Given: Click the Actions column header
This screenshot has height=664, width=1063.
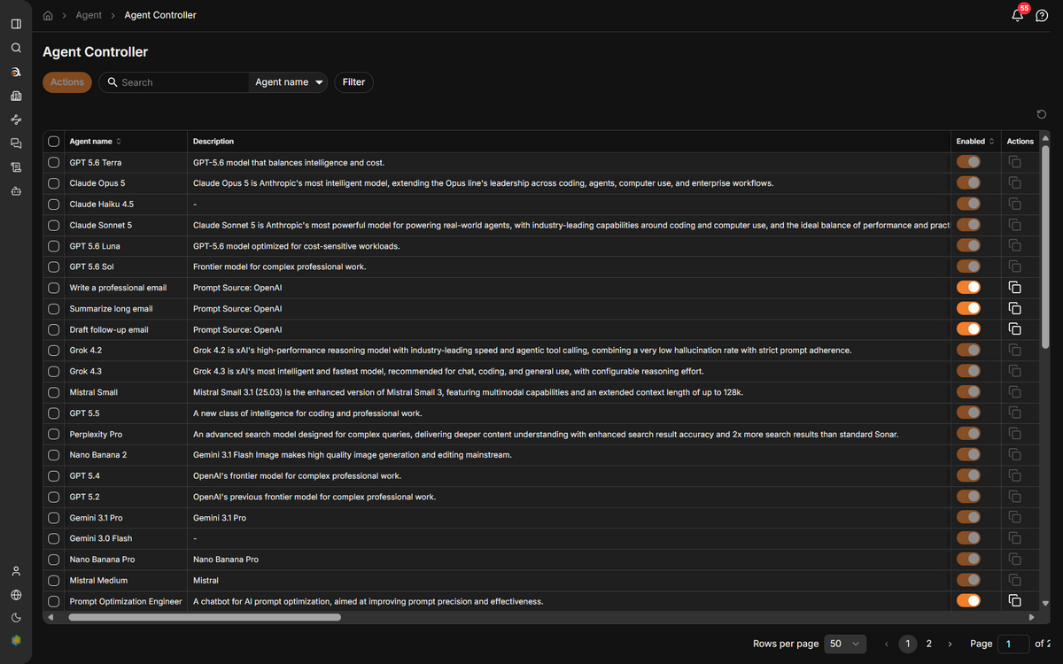Looking at the screenshot, I should click(x=1020, y=142).
